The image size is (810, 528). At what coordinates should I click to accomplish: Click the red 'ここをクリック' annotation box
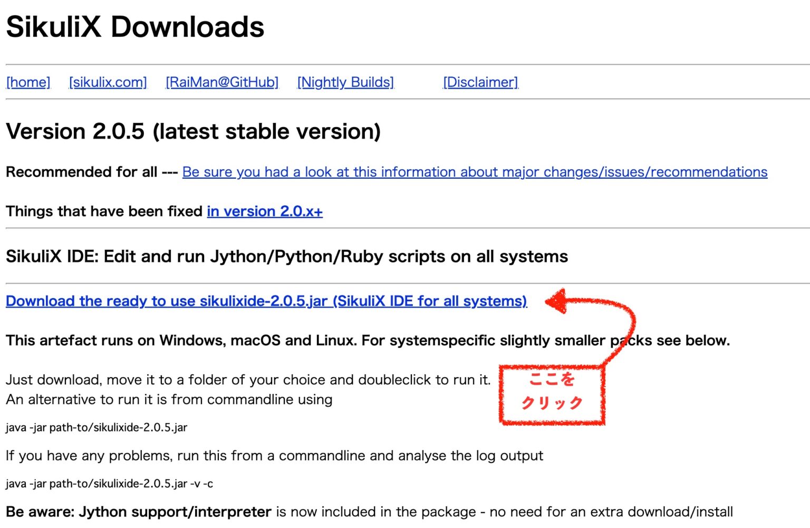pyautogui.click(x=552, y=394)
